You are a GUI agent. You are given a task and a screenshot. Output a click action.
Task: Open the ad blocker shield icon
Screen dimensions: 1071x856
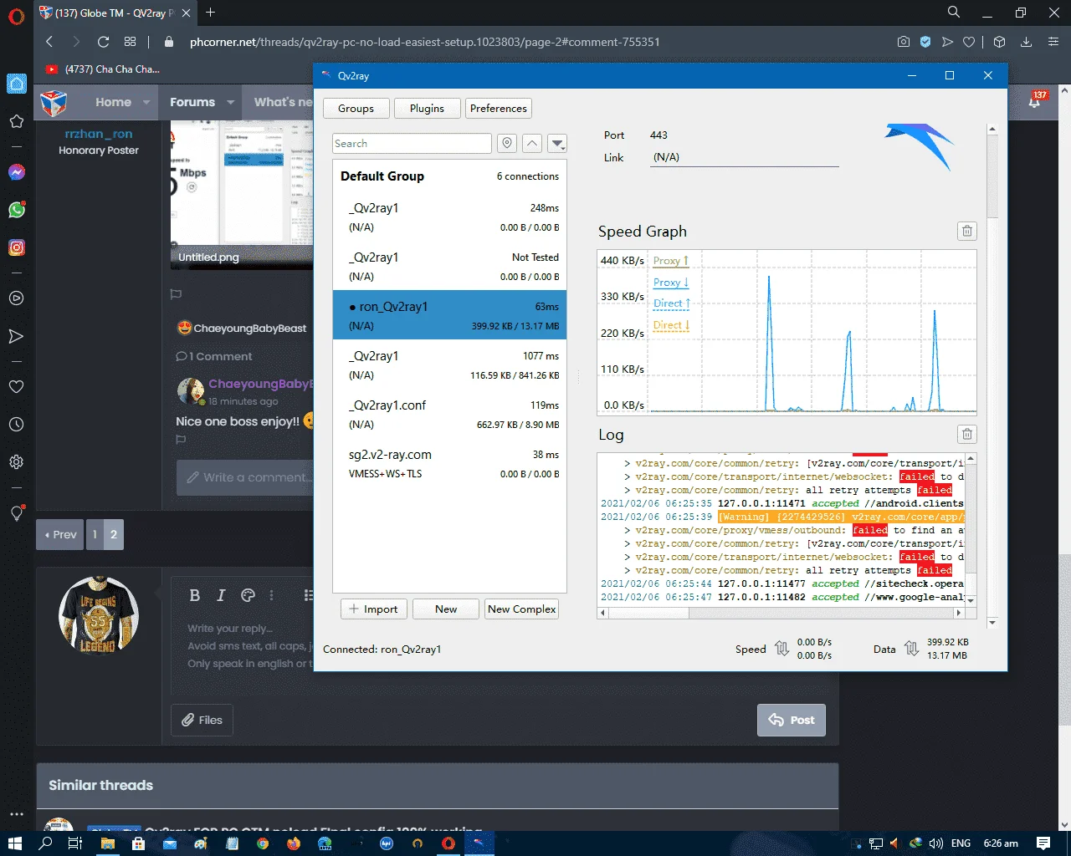click(925, 42)
